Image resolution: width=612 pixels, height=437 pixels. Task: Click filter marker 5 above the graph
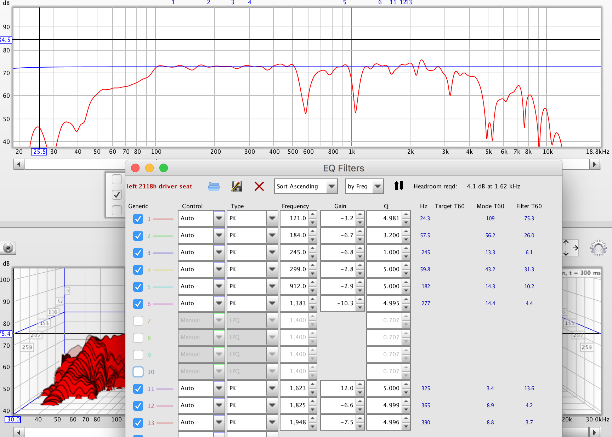(344, 2)
